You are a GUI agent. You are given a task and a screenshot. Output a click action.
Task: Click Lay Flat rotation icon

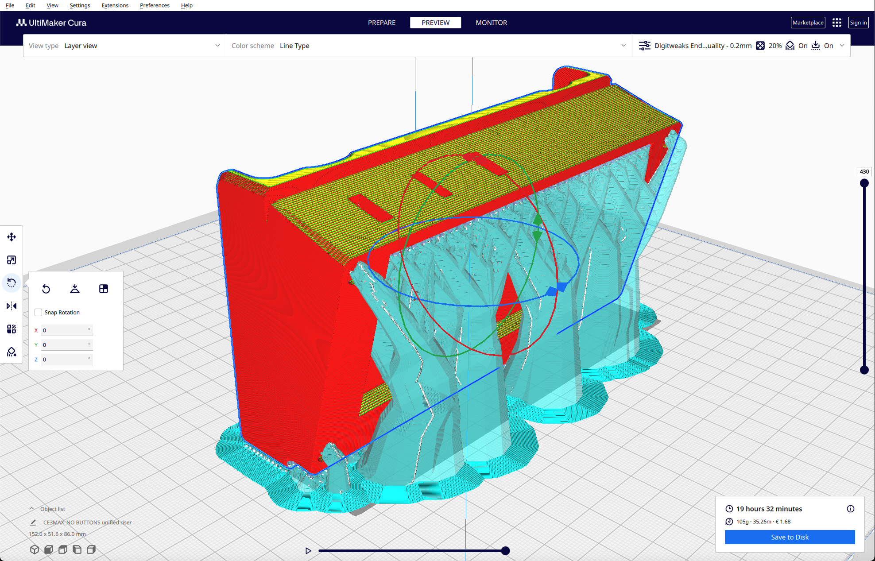click(x=75, y=289)
